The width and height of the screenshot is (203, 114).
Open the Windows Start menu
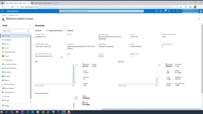tap(2, 112)
